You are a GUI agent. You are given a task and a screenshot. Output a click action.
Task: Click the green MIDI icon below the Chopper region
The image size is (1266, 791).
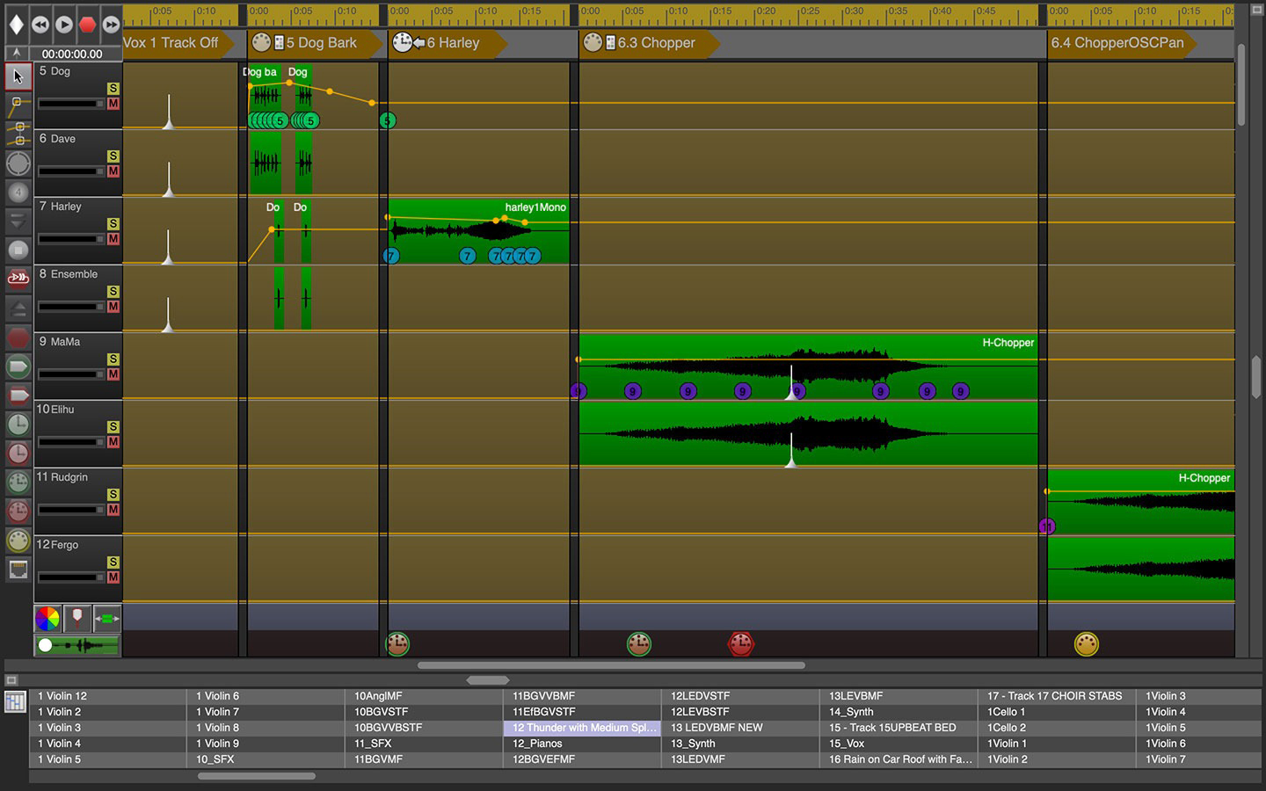pyautogui.click(x=639, y=643)
